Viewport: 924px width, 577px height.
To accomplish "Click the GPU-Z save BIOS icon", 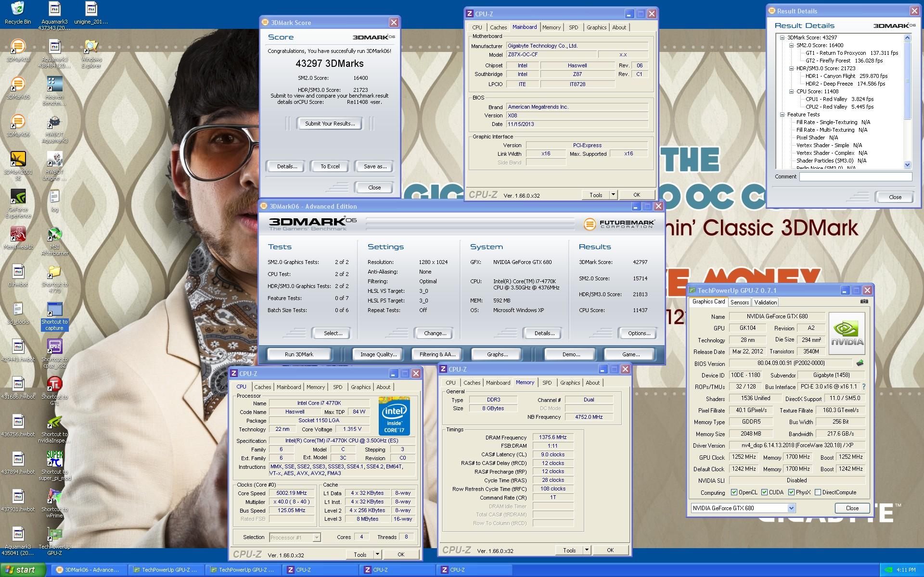I will coord(860,363).
